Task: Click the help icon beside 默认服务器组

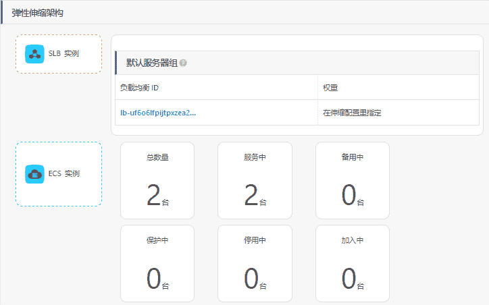Action: [x=184, y=63]
